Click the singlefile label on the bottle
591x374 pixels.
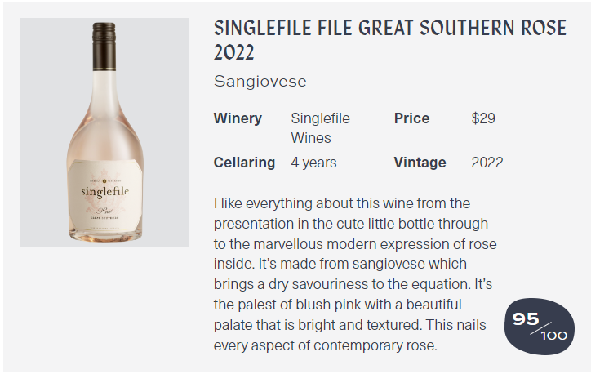tap(105, 192)
